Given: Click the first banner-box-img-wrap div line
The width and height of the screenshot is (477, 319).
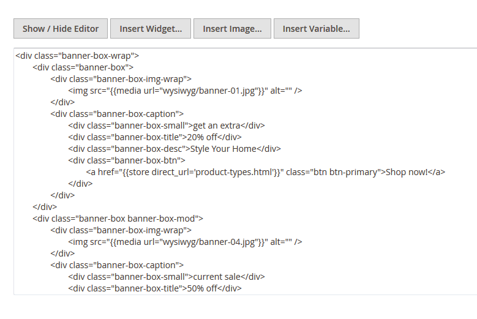Looking at the screenshot, I should [x=121, y=79].
